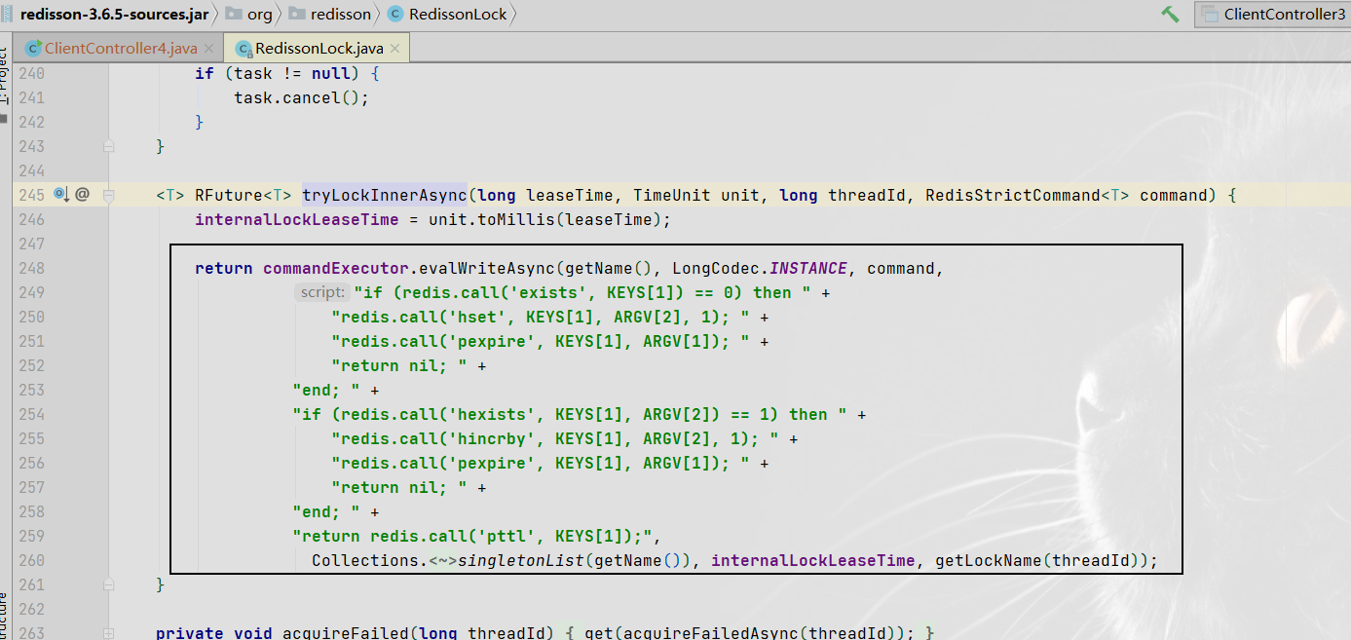This screenshot has height=640, width=1351.
Task: Click evalWriteAsync in the return statement
Action: [487, 268]
